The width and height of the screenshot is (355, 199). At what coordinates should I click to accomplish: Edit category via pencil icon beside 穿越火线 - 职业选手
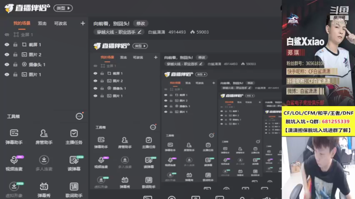tap(139, 32)
